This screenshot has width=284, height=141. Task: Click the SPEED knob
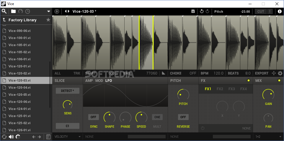[x=141, y=117]
